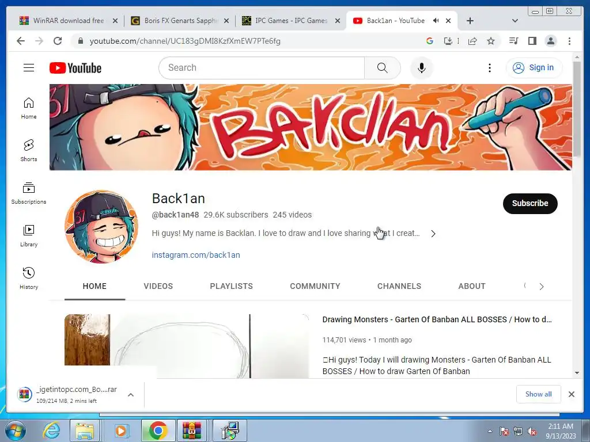The height and width of the screenshot is (442, 590).
Task: Open the channel PLAYLISTS tab
Action: (232, 286)
